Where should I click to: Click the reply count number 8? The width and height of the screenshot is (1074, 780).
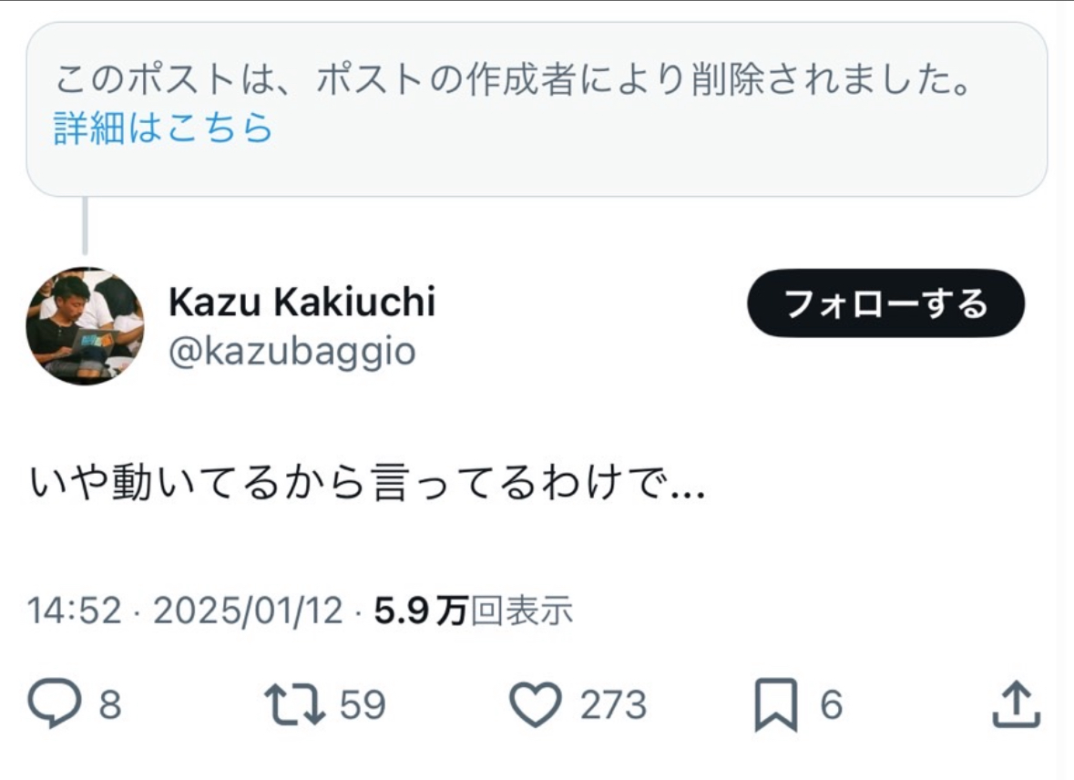click(109, 705)
